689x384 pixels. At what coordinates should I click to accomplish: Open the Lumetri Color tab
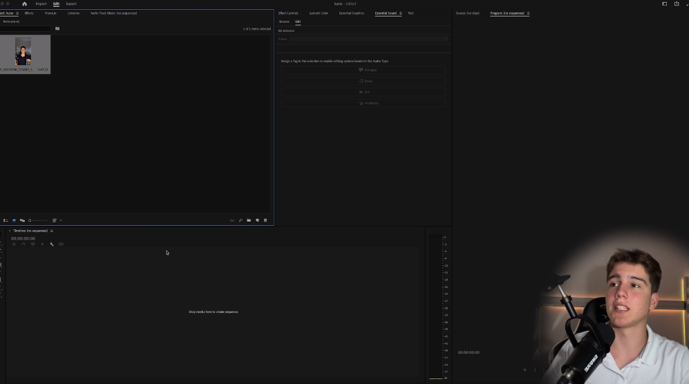pos(319,13)
